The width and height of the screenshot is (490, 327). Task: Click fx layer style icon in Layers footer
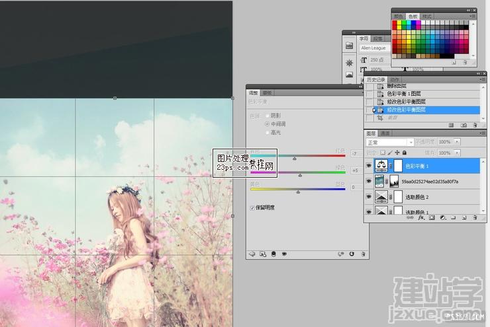(x=421, y=217)
